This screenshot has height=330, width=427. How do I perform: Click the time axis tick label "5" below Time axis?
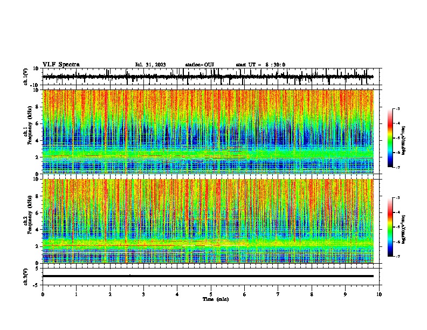(x=211, y=294)
